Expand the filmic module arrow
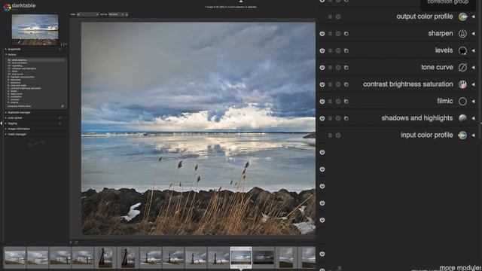 click(473, 101)
